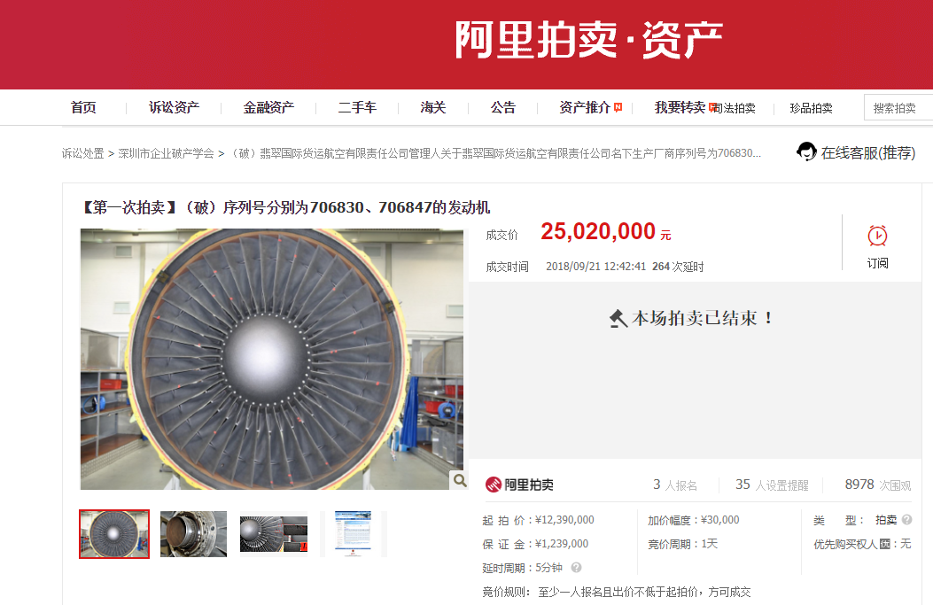Open the 诉讼资产 navigation tab
933x605 pixels.
(x=174, y=108)
